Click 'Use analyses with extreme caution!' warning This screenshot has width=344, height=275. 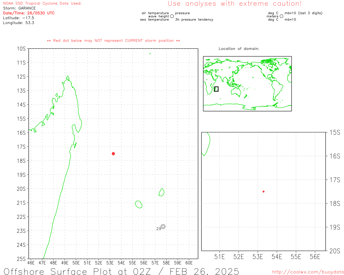click(235, 3)
